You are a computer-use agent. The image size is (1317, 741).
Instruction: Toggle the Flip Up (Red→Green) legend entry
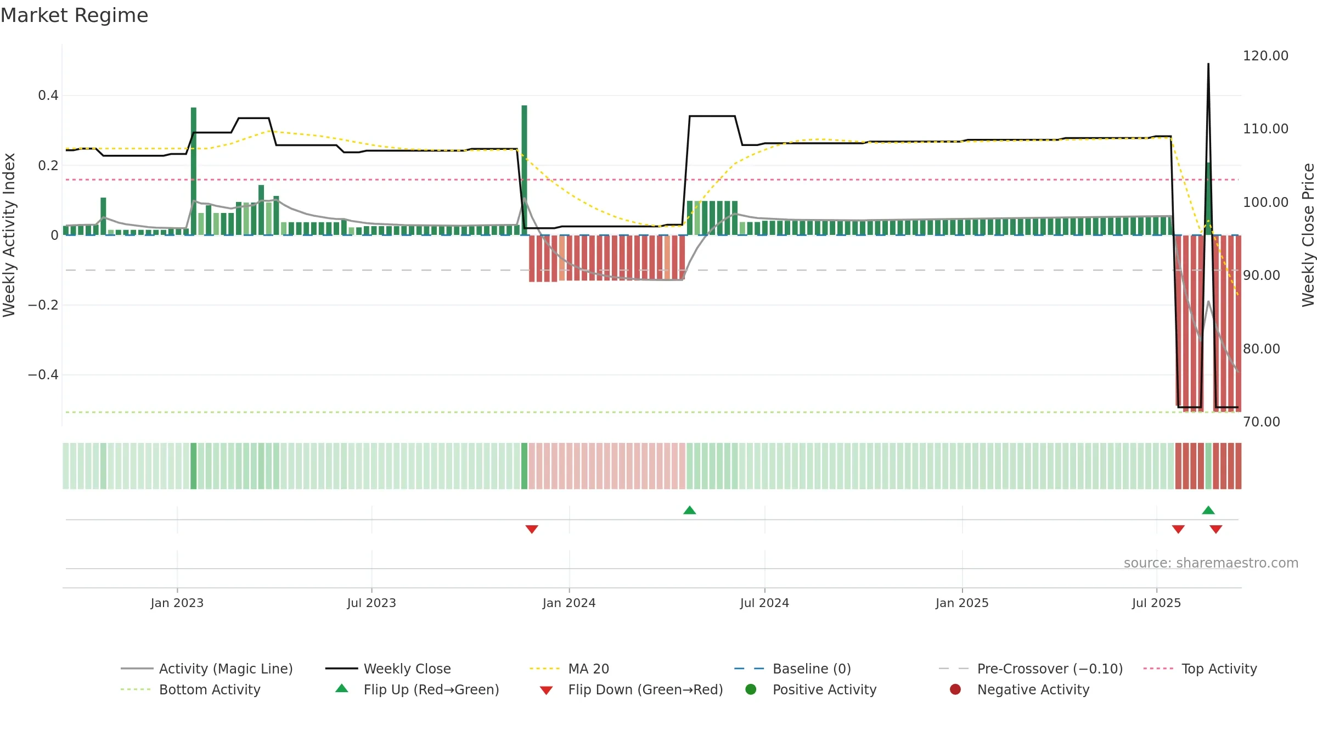(x=417, y=689)
